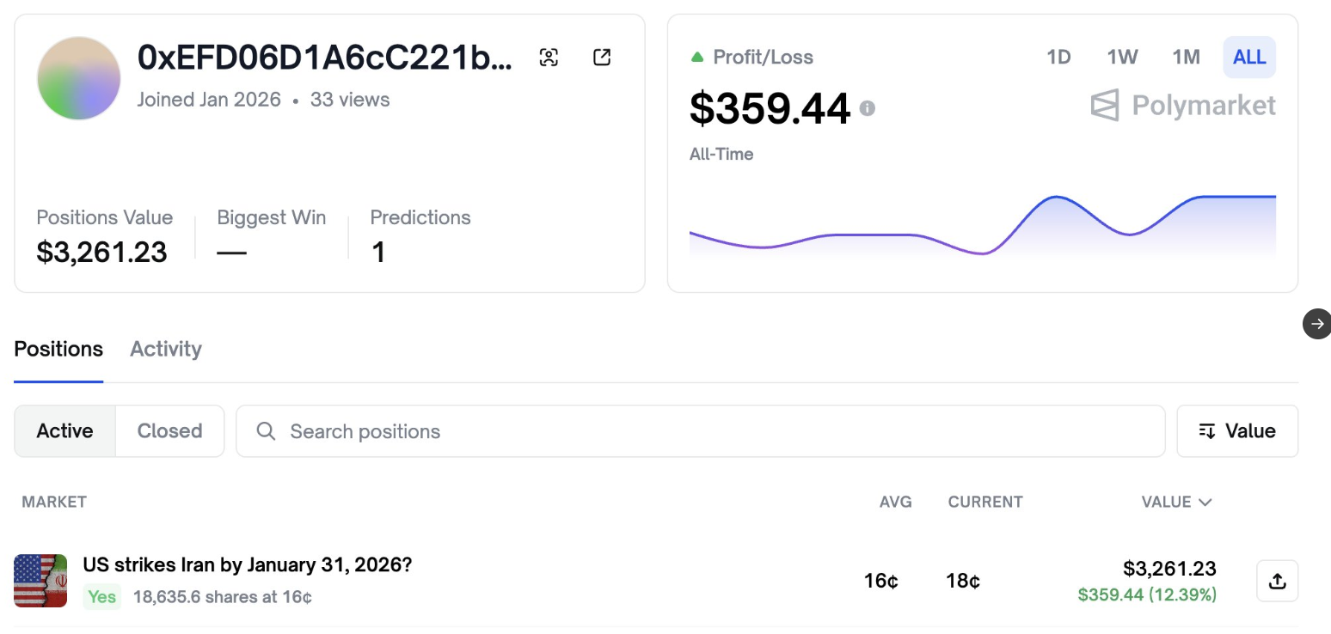Switch to the Closed positions filter
This screenshot has height=634, width=1331.
169,431
